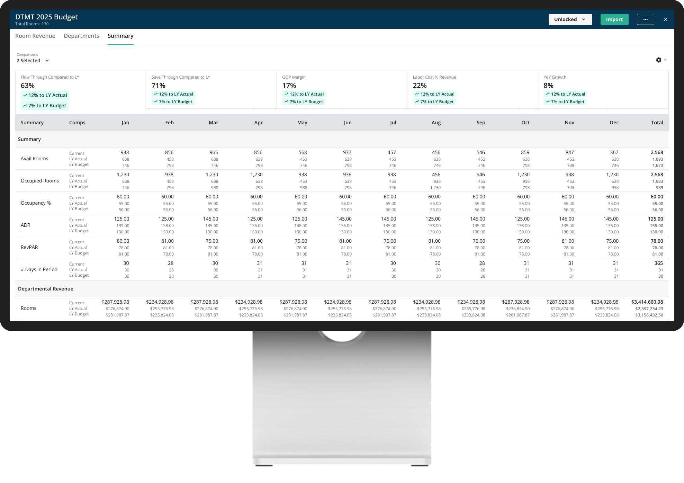The width and height of the screenshot is (684, 483).
Task: Click the trend arrow in Labor Cost LY Budget badge
Action: tap(417, 102)
